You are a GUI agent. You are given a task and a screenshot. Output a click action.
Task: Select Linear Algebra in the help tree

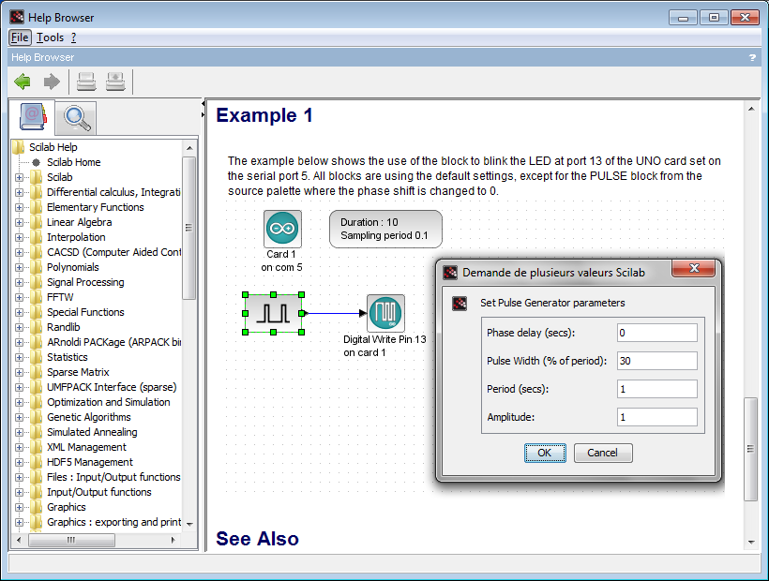[x=80, y=222]
